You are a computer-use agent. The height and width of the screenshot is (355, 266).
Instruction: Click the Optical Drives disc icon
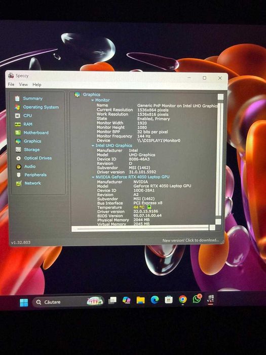point(19,158)
